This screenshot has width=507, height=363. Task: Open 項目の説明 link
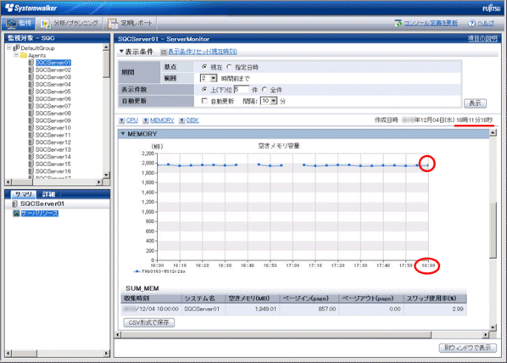(482, 39)
